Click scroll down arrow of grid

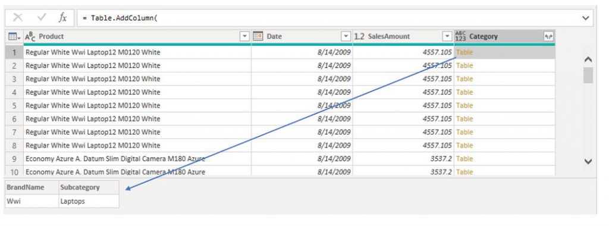click(x=588, y=161)
